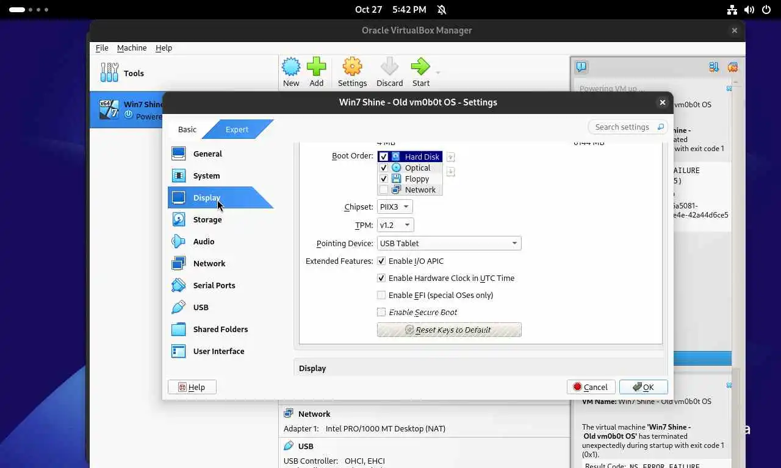Open the clock showing Oct 27 5:42 PM
The image size is (781, 468).
(x=390, y=10)
